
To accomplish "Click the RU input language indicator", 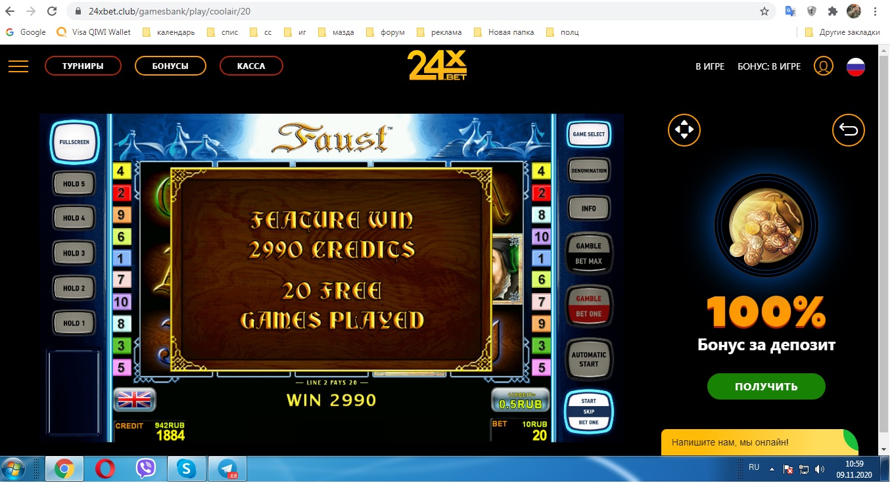I will click(x=754, y=467).
